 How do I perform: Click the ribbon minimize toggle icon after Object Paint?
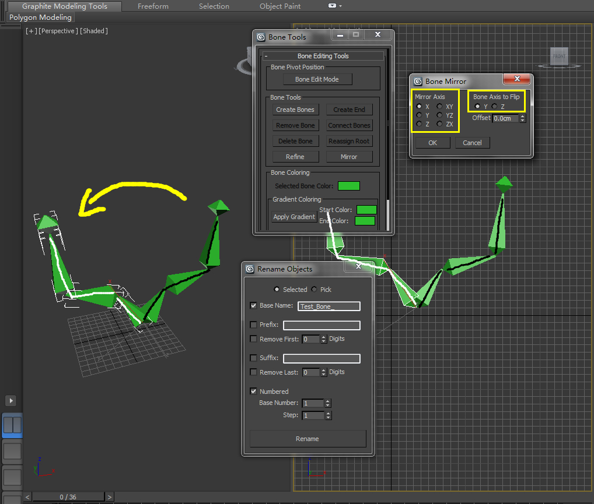pos(333,6)
